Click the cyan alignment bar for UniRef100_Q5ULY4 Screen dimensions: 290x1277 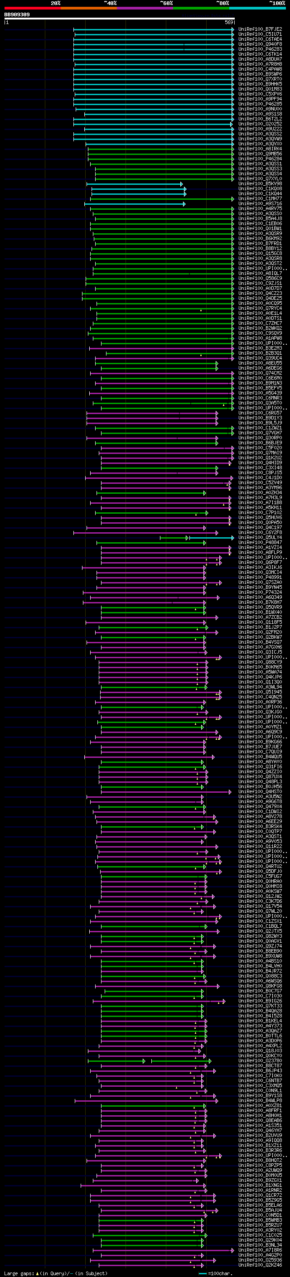click(212, 538)
